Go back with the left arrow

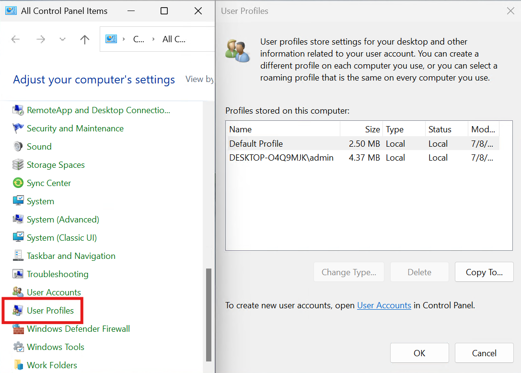click(x=15, y=39)
